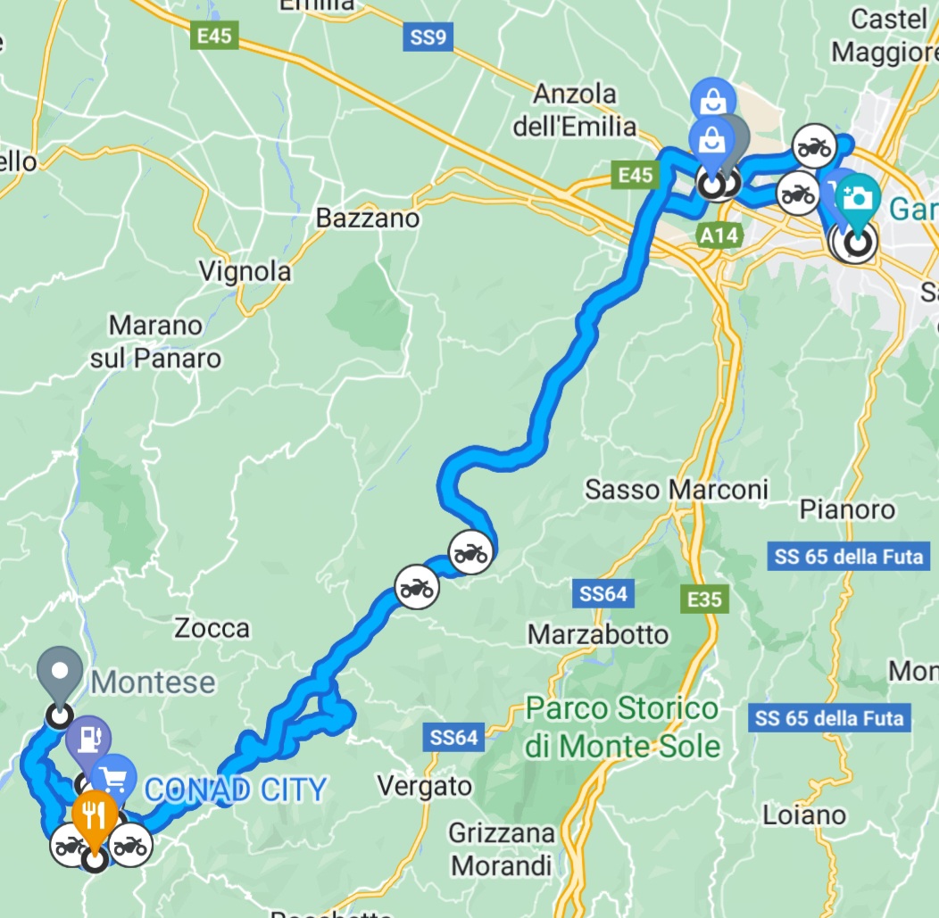Click the motorcycle marker just after route bend
Viewport: 939px width, 918px height.
click(471, 553)
